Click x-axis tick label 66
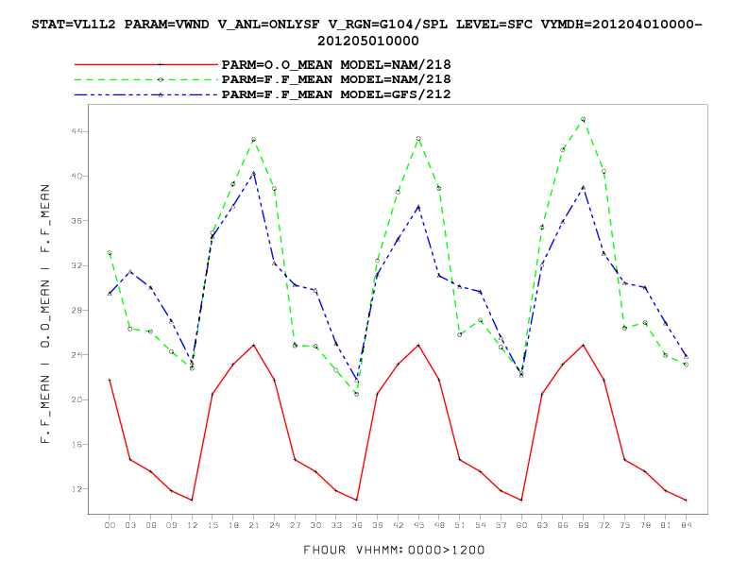 pos(563,525)
